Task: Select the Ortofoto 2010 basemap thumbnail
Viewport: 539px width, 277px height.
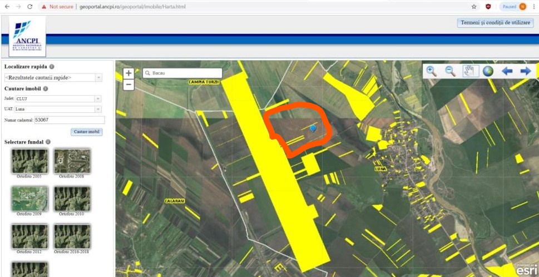Action: [72, 199]
